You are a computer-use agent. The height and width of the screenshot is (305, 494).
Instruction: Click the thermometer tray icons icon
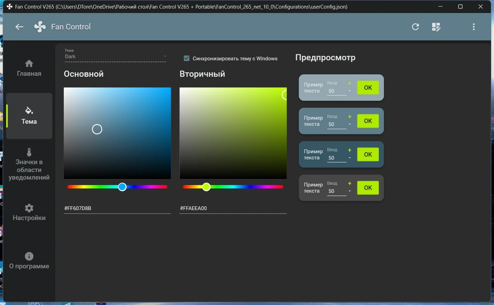coord(29,152)
